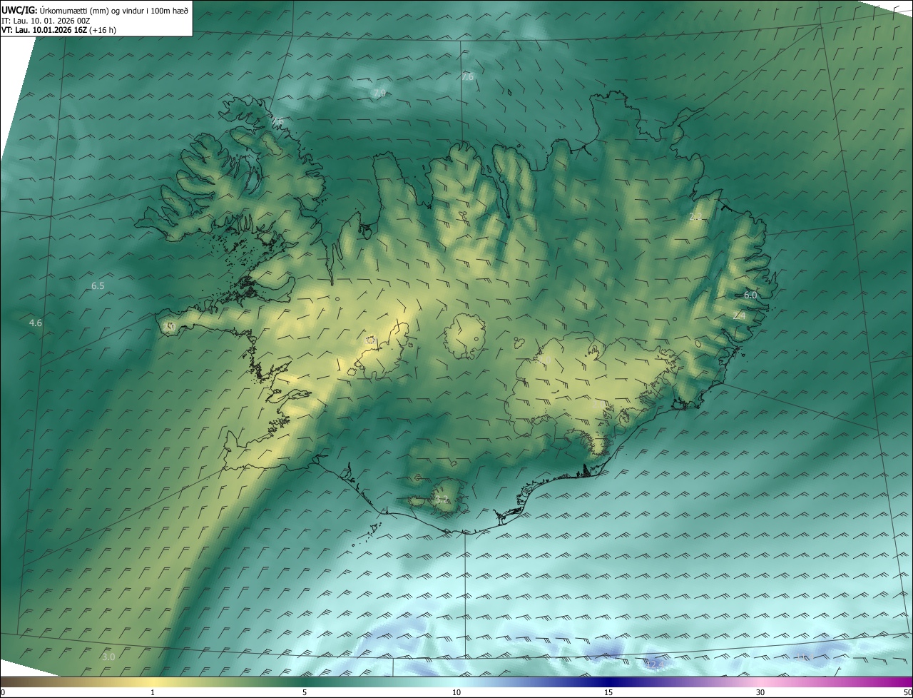Click the colorbar tick label 30
Viewport: 913px width, 698px height.
(760, 693)
